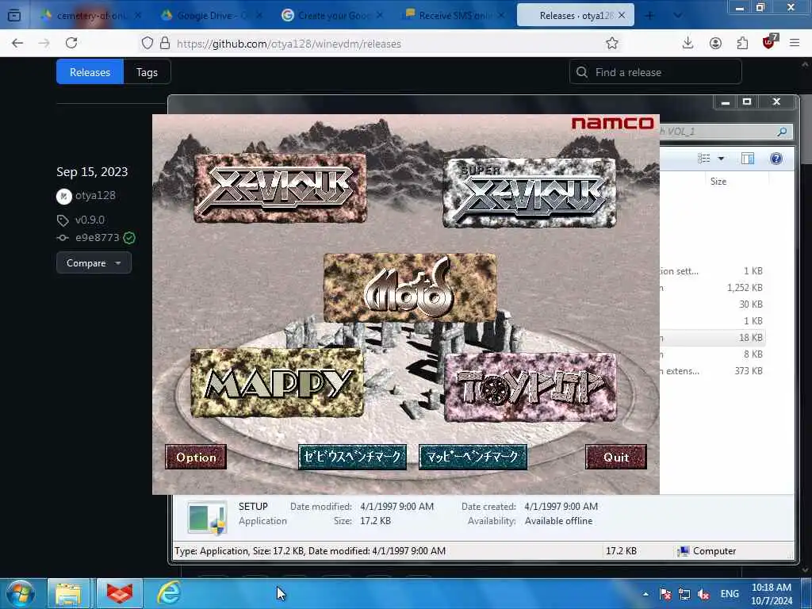Go back in Firefox browser
This screenshot has height=609, width=812.
17,43
